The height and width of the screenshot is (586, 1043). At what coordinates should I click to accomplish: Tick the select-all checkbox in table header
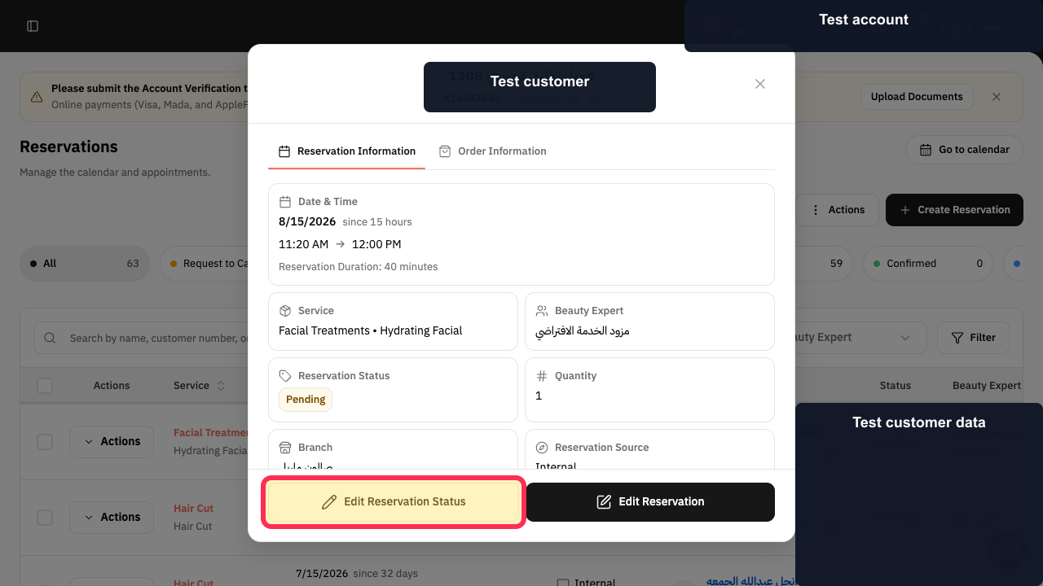pyautogui.click(x=45, y=386)
